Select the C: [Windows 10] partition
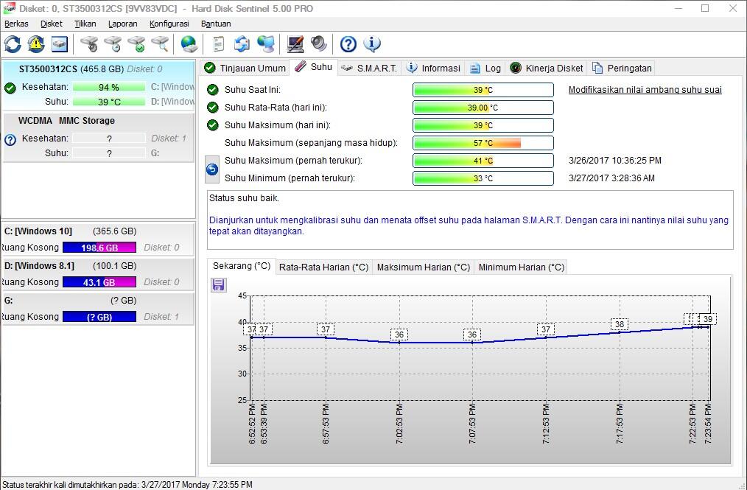The height and width of the screenshot is (490, 747). tap(99, 239)
